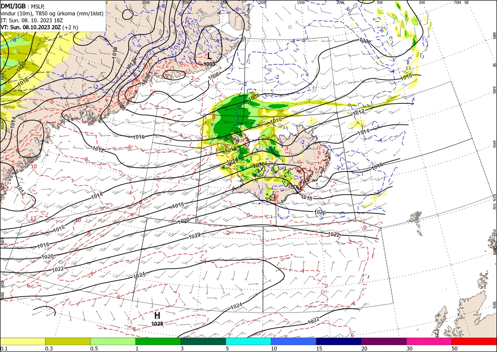
Task: Click the olive 0.3 mm legend swatch
Action: tap(68, 342)
